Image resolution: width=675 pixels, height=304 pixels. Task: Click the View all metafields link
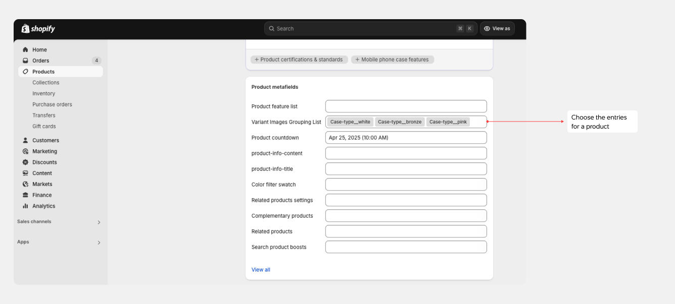click(261, 270)
